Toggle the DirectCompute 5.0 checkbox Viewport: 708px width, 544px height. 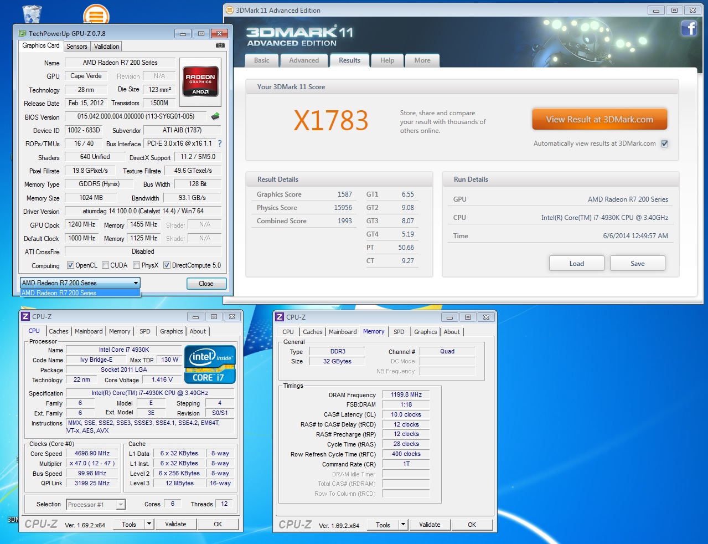pyautogui.click(x=167, y=265)
